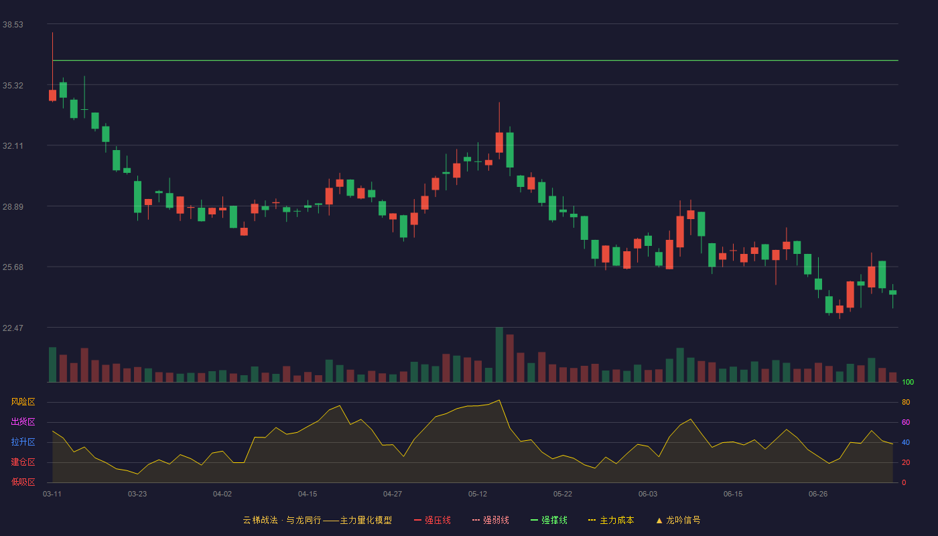This screenshot has width=938, height=536.
Task: Click the 35.32 price axis label
Action: 13,85
